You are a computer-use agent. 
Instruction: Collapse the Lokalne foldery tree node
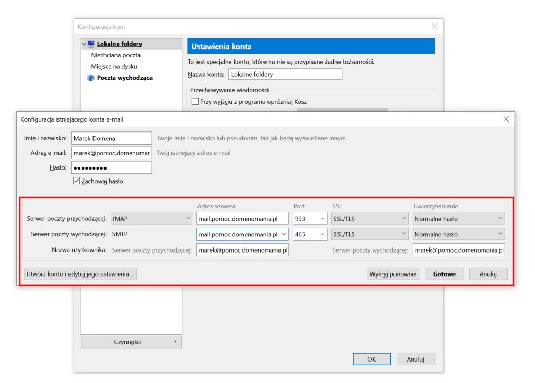84,44
